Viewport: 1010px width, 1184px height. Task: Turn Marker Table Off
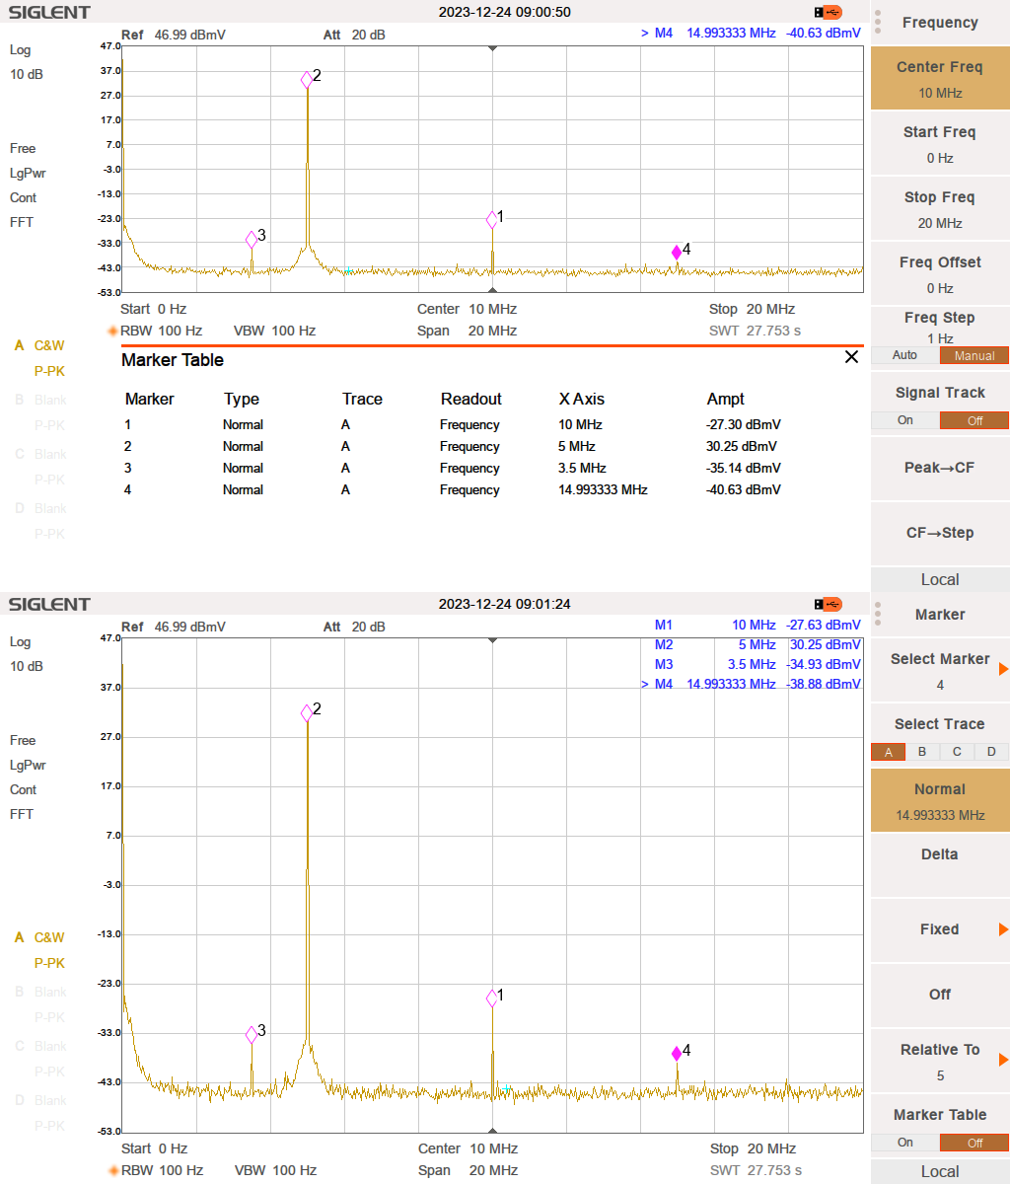point(974,1143)
